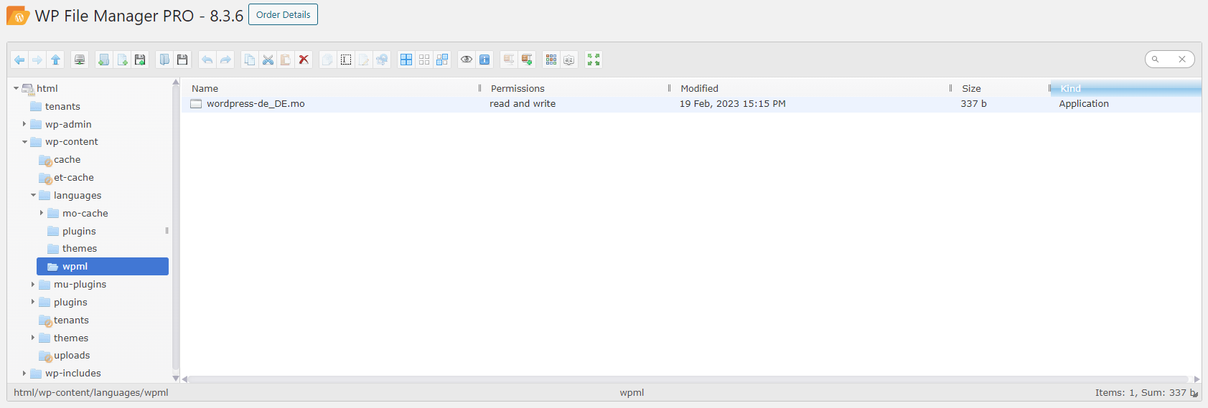Viewport: 1208px width, 408px height.
Task: Create an archive from selection
Action: tap(527, 60)
